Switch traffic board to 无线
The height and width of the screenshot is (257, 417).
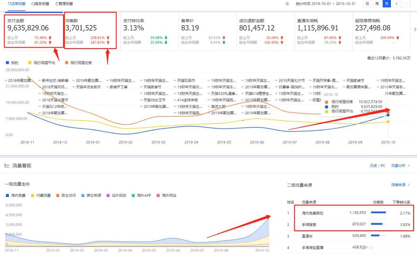[x=373, y=166]
